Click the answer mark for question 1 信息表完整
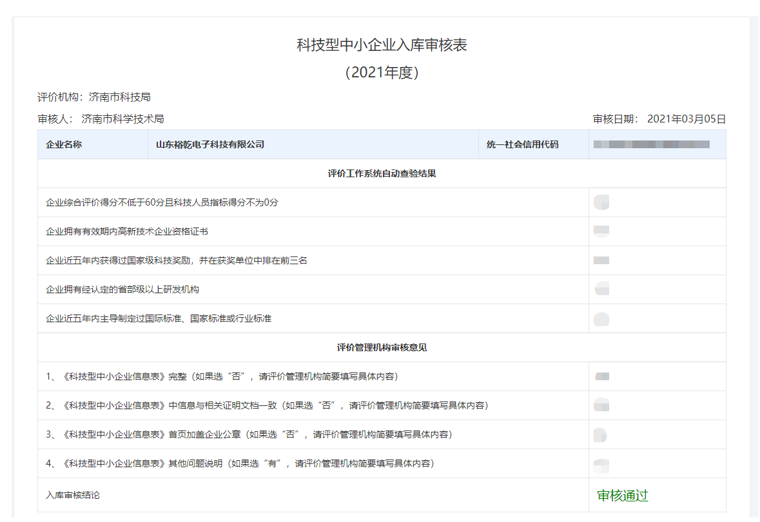The image size is (760, 522). pyautogui.click(x=601, y=377)
